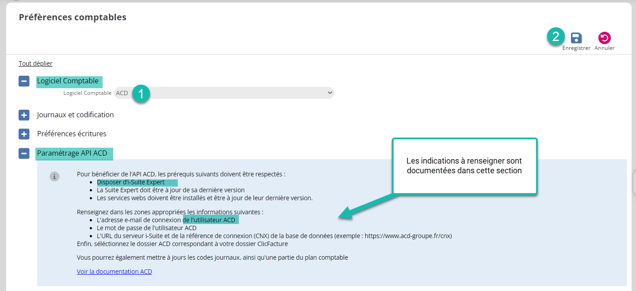The height and width of the screenshot is (291, 636).
Task: Collapse the Logiciel Comptable section with minus icon
Action: [24, 81]
